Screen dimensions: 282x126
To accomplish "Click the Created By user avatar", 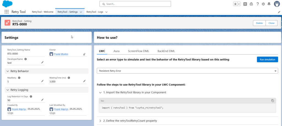I will coord(9,109).
